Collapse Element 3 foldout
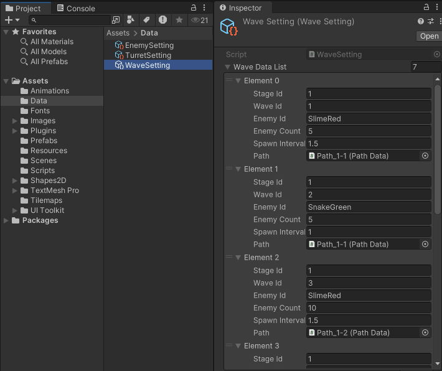The width and height of the screenshot is (442, 371). 238,345
